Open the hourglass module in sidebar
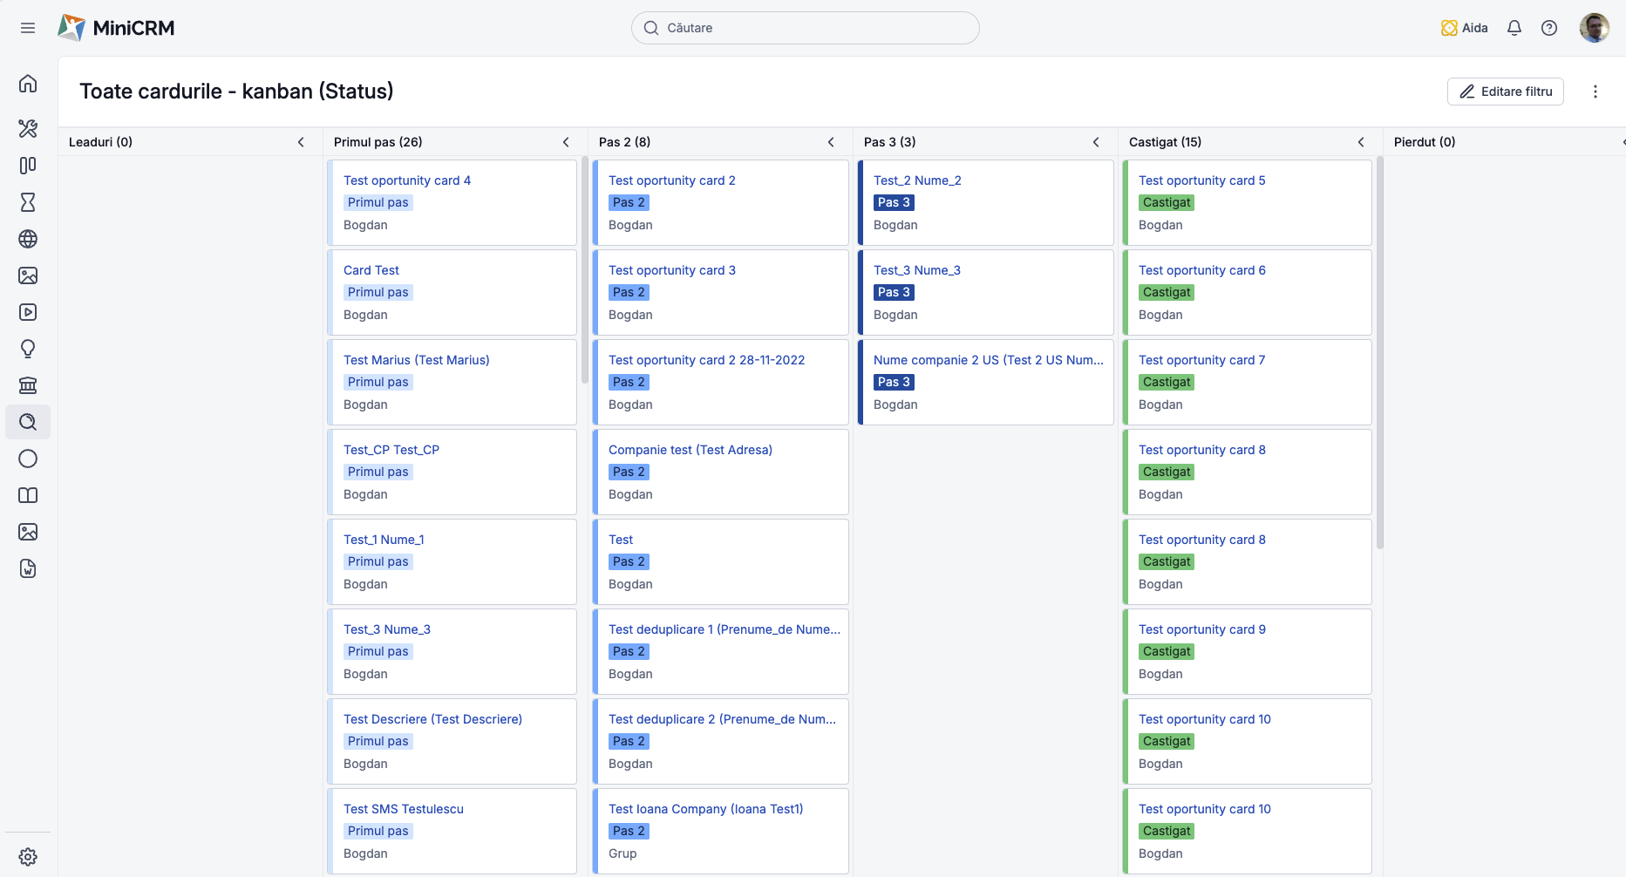Screen dimensions: 1626x877 click(28, 202)
